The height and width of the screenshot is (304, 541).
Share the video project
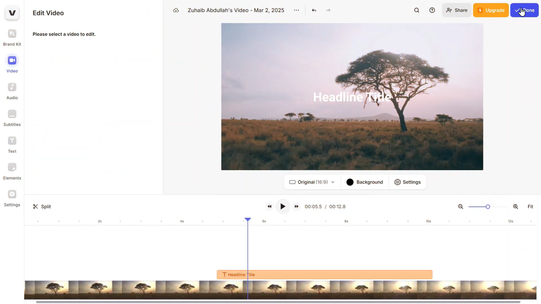click(x=456, y=10)
